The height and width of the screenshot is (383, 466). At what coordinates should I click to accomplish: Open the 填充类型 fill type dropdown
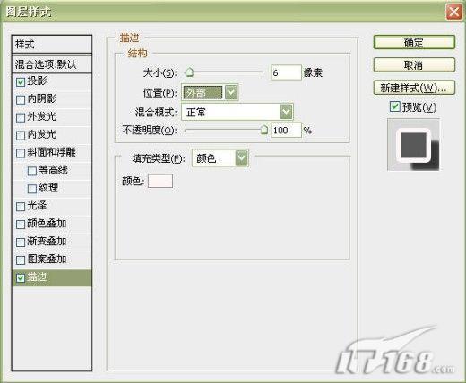click(x=220, y=157)
